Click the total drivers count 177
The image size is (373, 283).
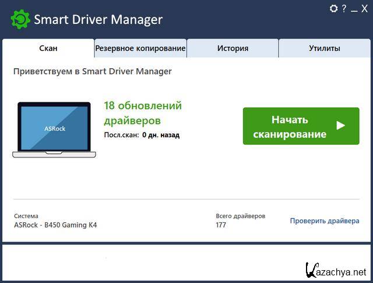pyautogui.click(x=221, y=225)
